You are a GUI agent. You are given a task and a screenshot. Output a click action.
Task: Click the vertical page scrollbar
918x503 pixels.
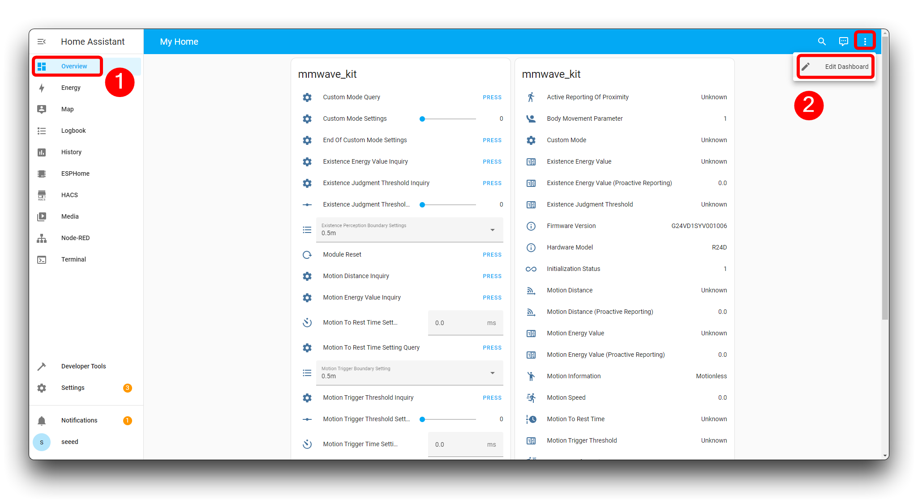point(885,179)
